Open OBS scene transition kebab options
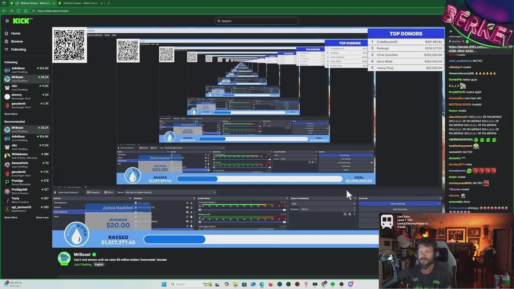Screen dimensions: 514x289 pyautogui.click(x=354, y=214)
